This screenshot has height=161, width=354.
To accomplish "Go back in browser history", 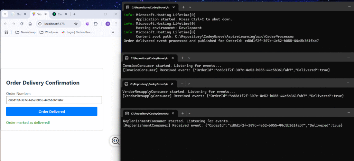I will [6, 24].
